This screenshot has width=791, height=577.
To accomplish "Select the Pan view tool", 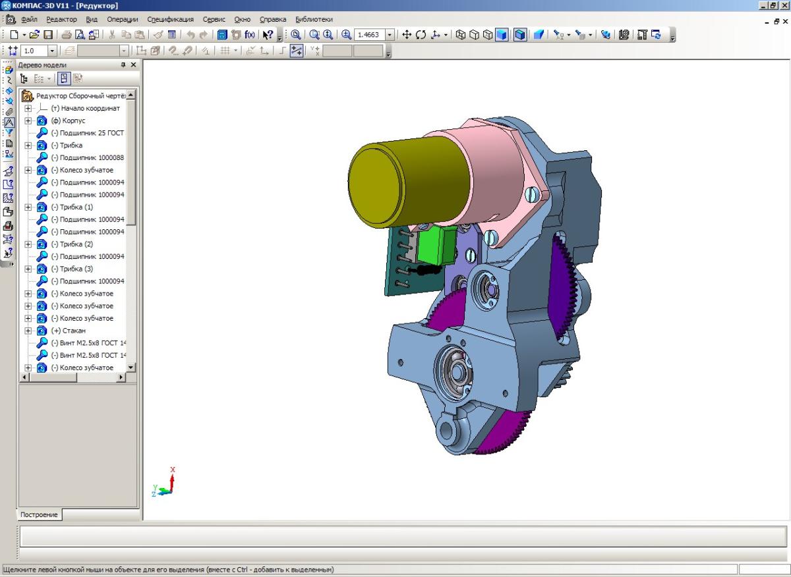I will tap(406, 35).
